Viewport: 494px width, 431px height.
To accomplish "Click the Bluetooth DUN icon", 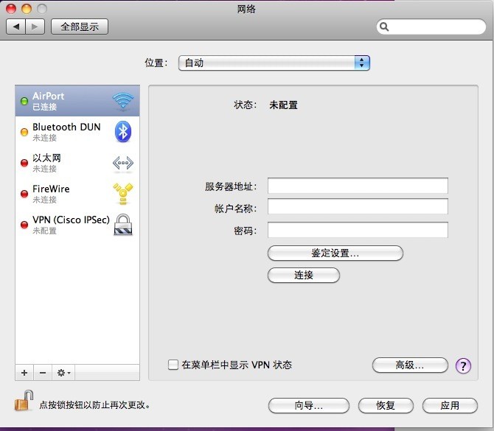I will (x=123, y=132).
